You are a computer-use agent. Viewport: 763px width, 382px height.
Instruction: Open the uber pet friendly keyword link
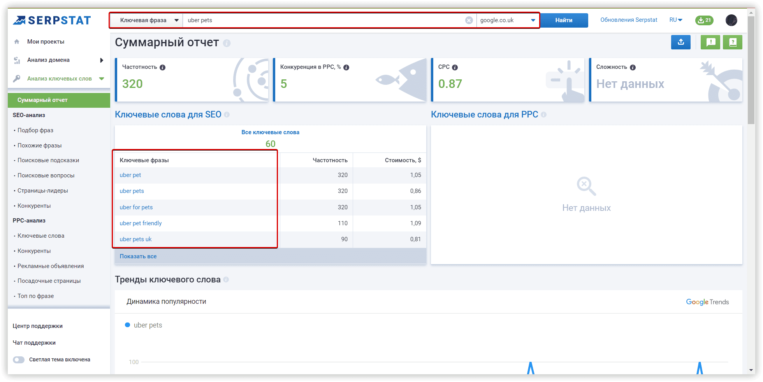141,223
